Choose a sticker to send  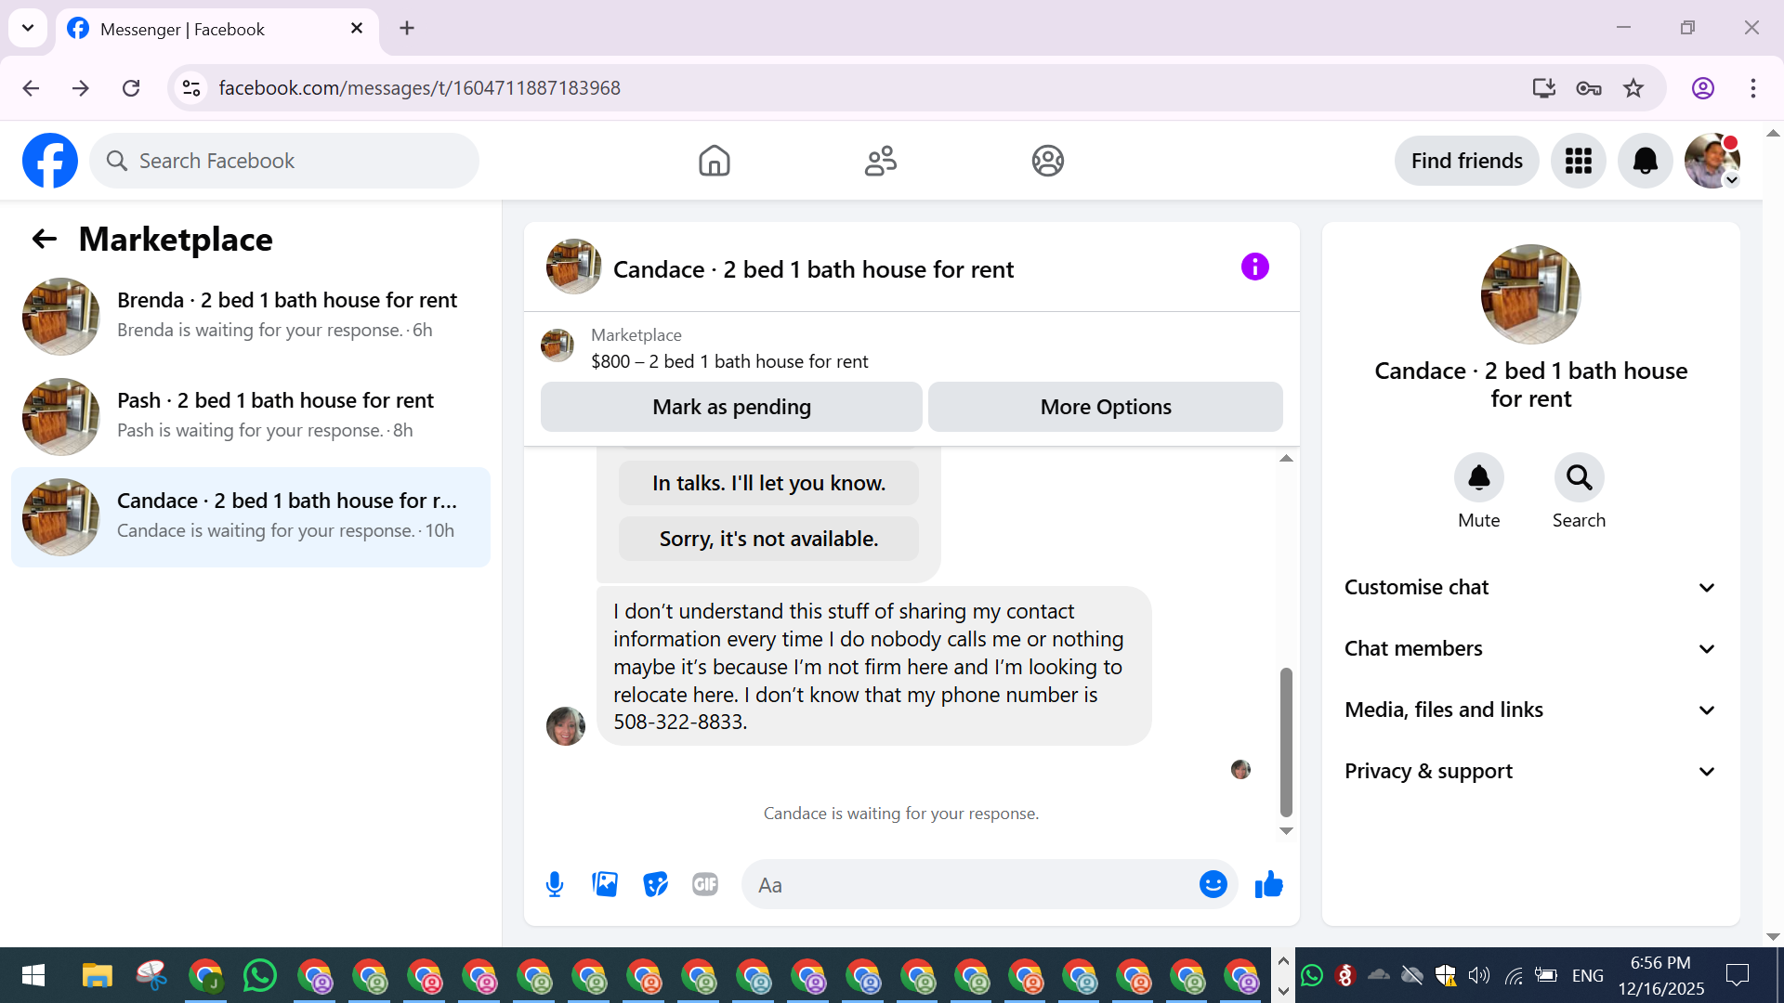pyautogui.click(x=655, y=884)
